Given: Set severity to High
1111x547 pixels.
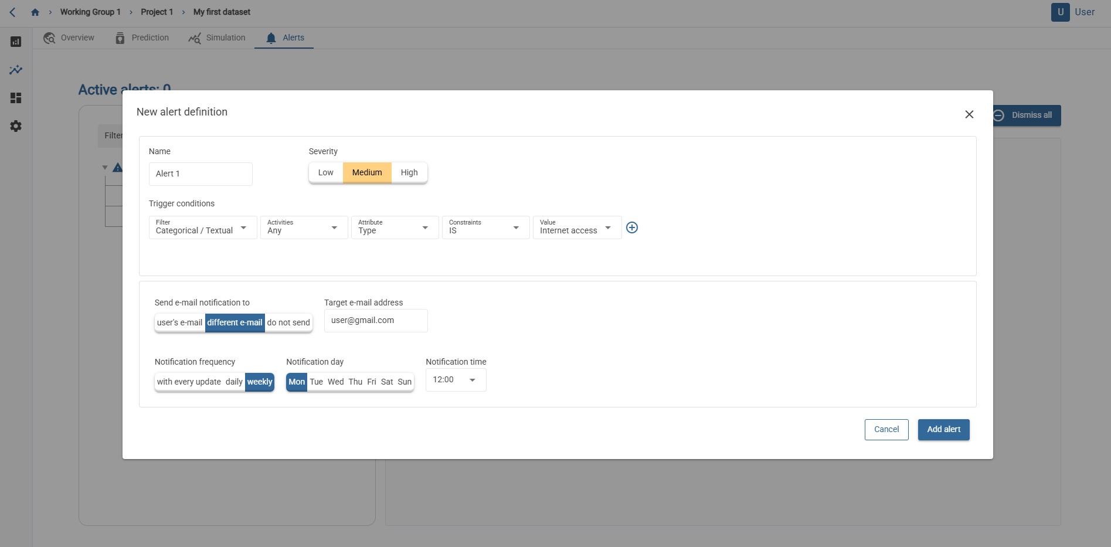Looking at the screenshot, I should [x=409, y=172].
